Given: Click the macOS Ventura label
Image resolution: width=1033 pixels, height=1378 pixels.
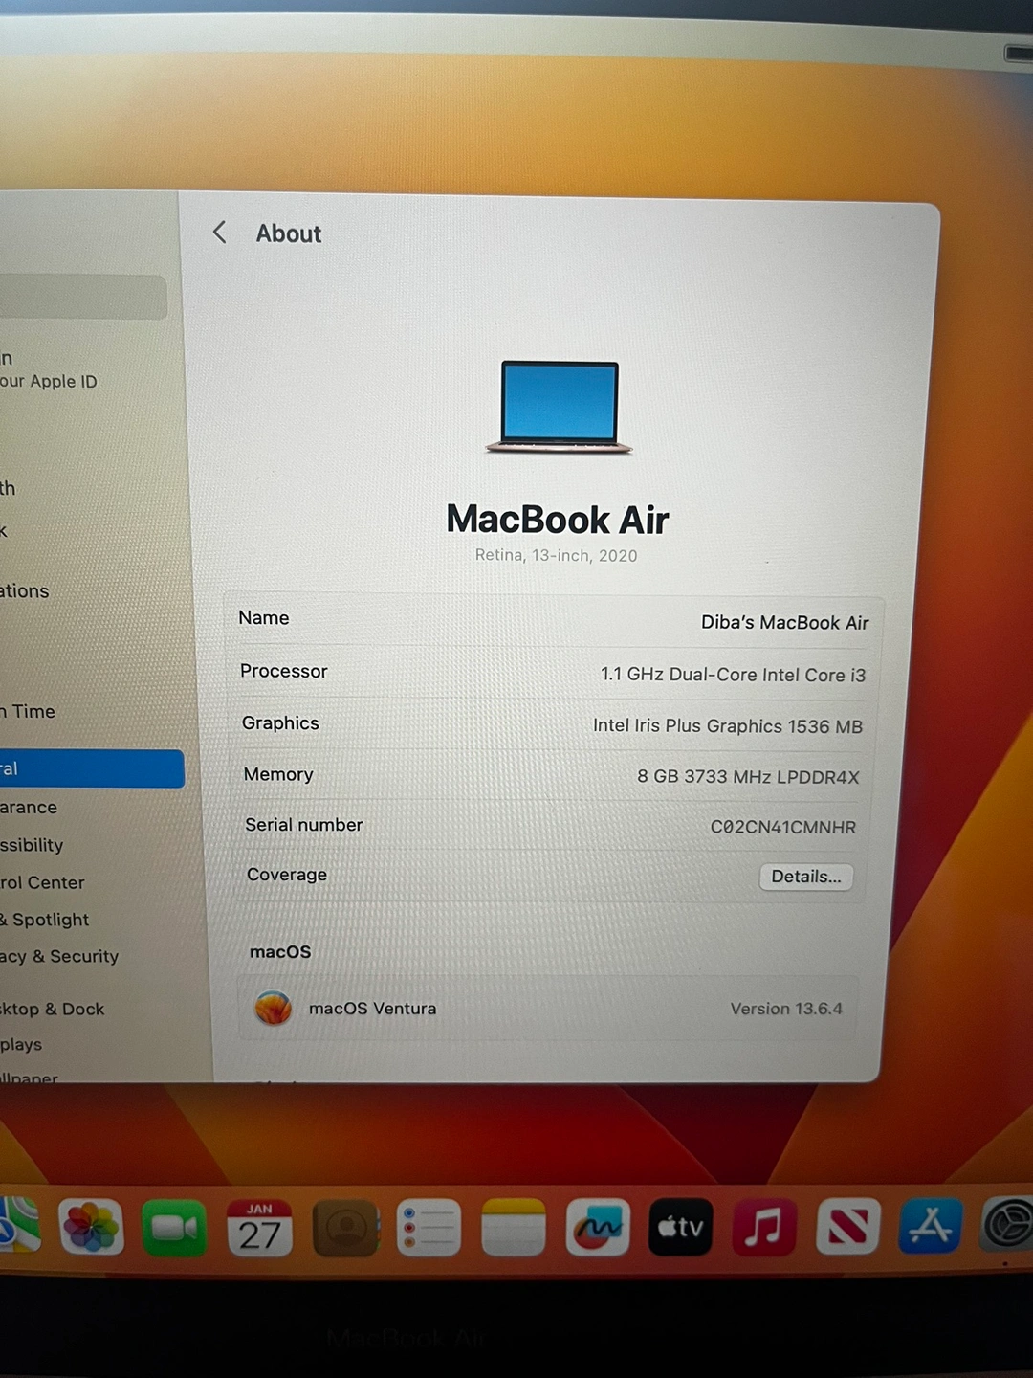Looking at the screenshot, I should tap(372, 1009).
